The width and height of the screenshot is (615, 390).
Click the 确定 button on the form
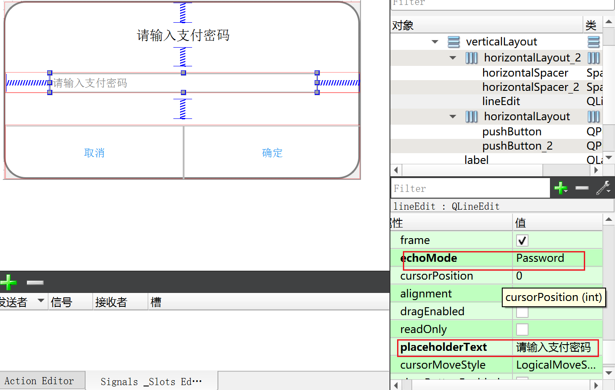click(x=272, y=153)
